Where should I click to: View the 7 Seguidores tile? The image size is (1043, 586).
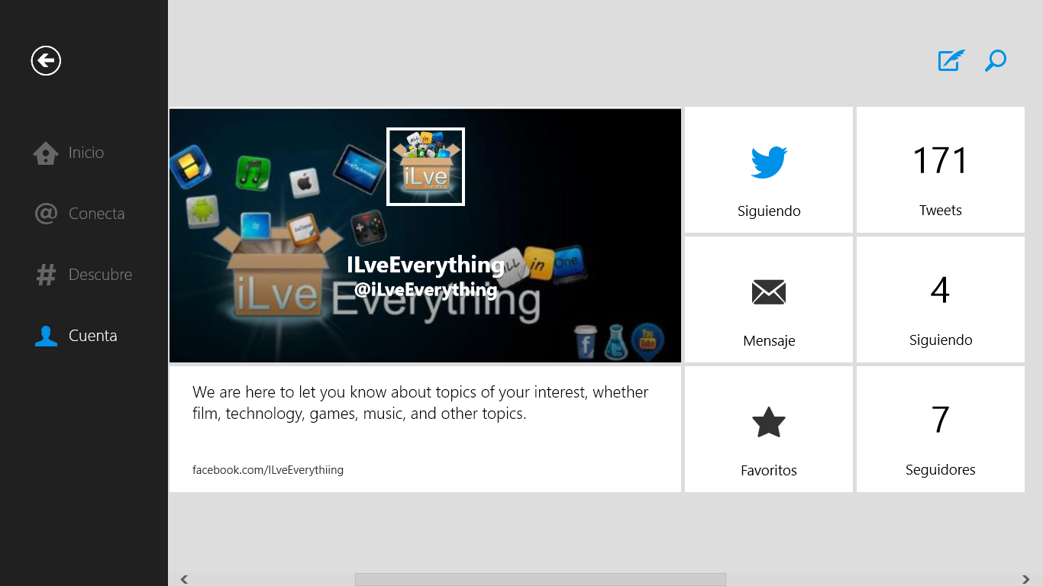pos(941,430)
